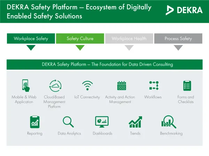This screenshot has width=209, height=156.
Task: Click the IoT Connectivity wifi icon
Action: coord(87,86)
